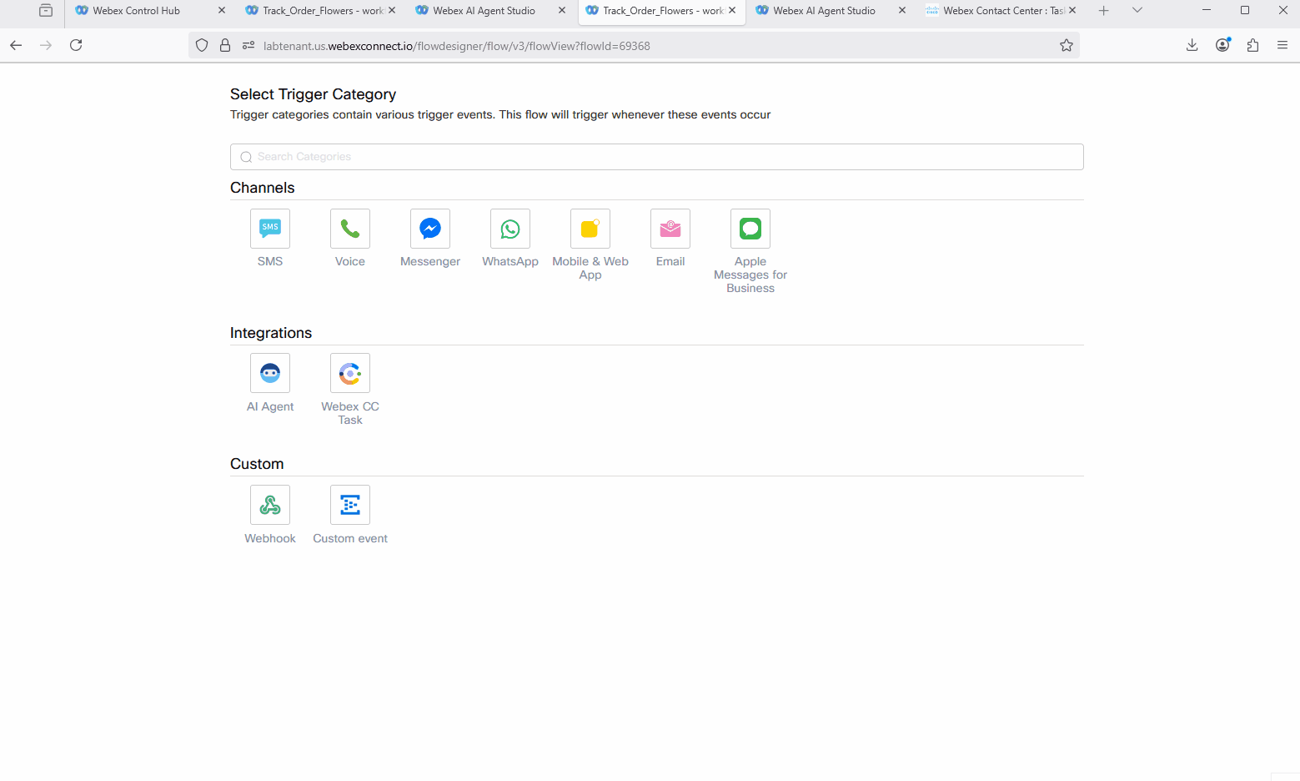Select the SMS channel trigger icon
1300x781 pixels.
click(x=270, y=229)
